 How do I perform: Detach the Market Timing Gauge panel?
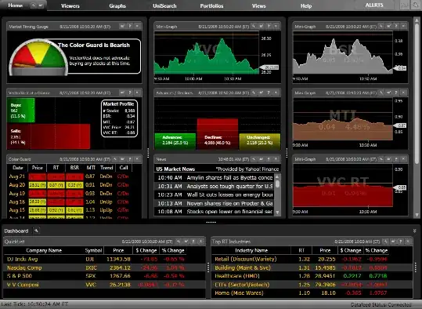point(122,26)
